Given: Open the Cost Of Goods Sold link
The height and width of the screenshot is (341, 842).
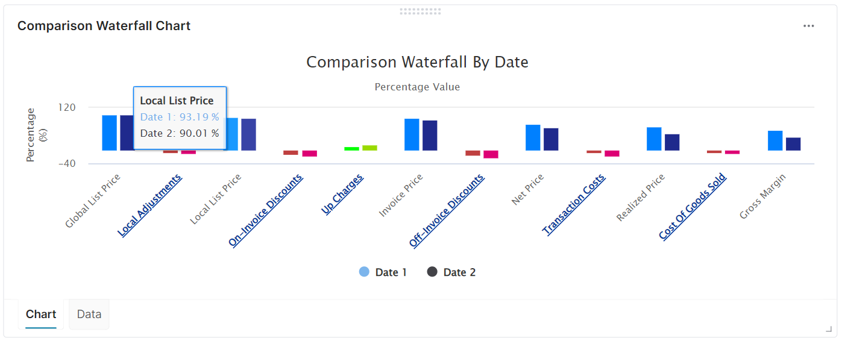Looking at the screenshot, I should [693, 207].
